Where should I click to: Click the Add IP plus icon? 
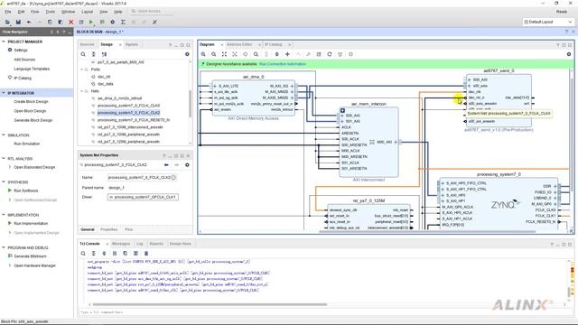[x=287, y=54]
